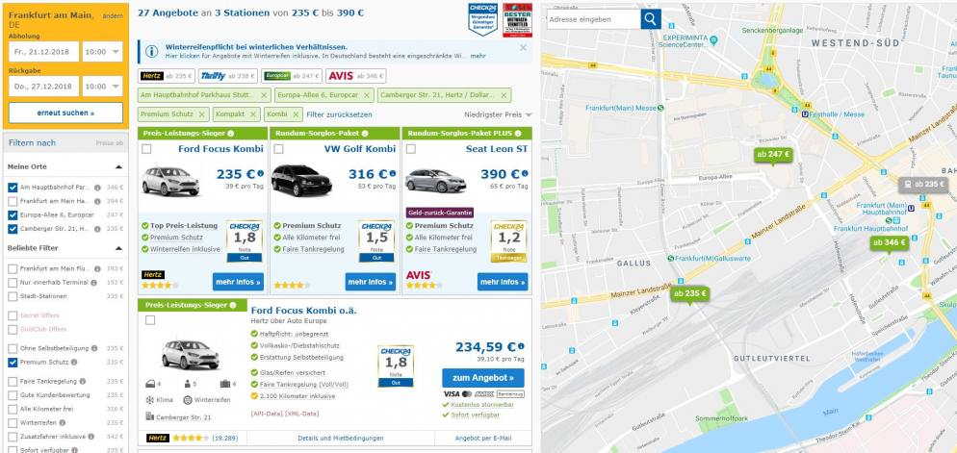Collapse the Meine Orte filter section

point(120,166)
